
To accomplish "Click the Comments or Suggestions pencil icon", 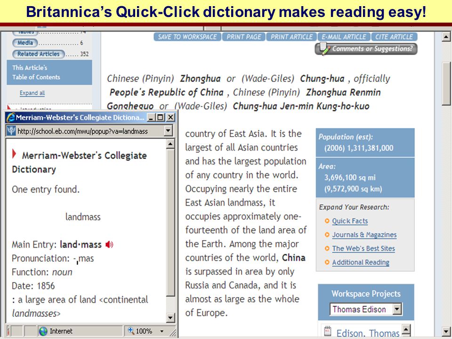I will pos(324,48).
